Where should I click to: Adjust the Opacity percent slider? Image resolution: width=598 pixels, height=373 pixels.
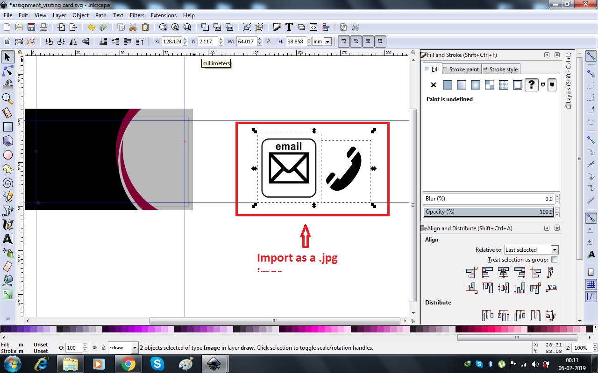pos(489,212)
